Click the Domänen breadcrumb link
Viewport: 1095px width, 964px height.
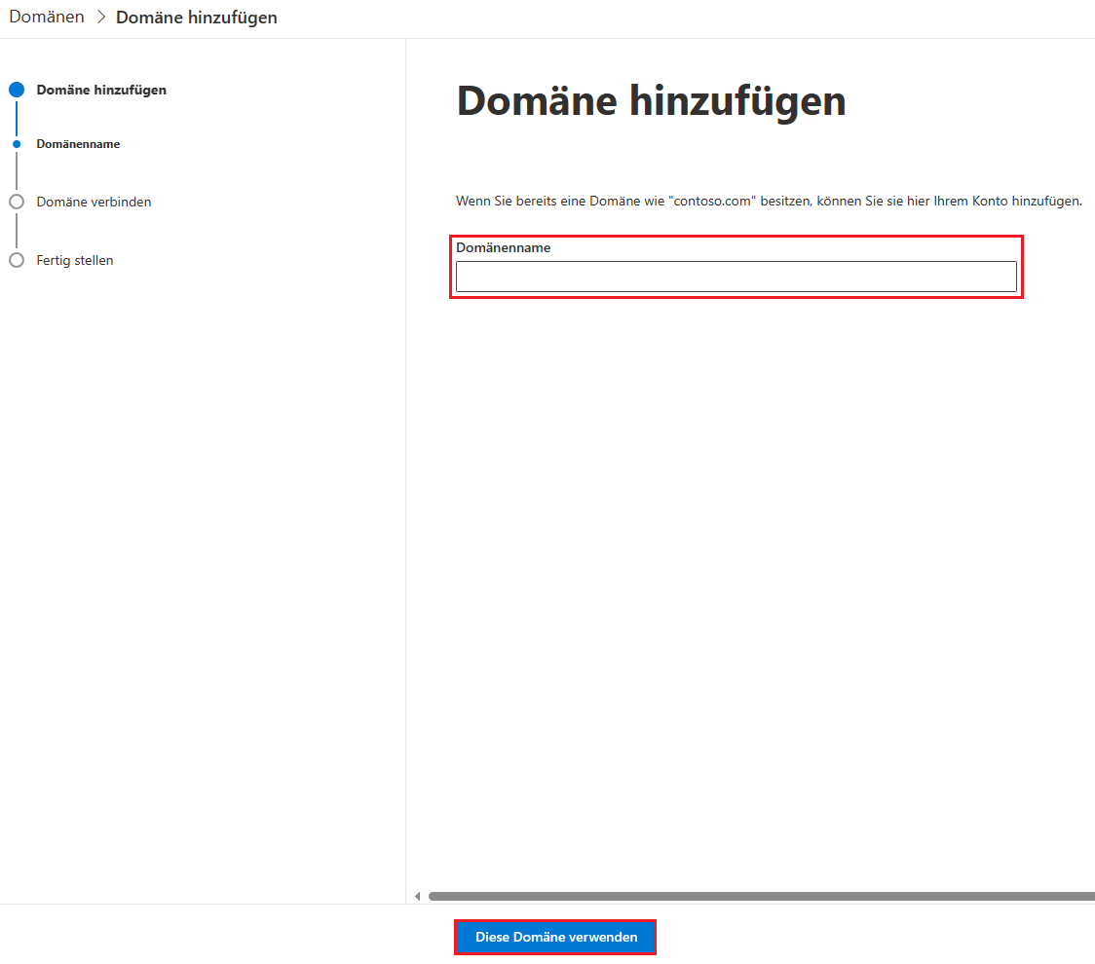(47, 18)
